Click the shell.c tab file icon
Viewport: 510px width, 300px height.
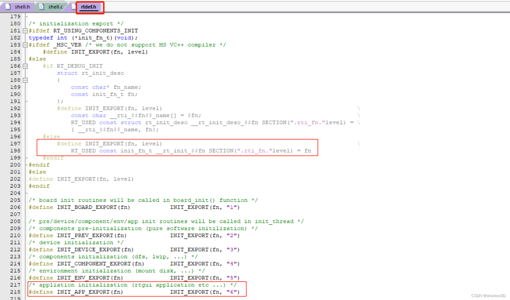42,7
